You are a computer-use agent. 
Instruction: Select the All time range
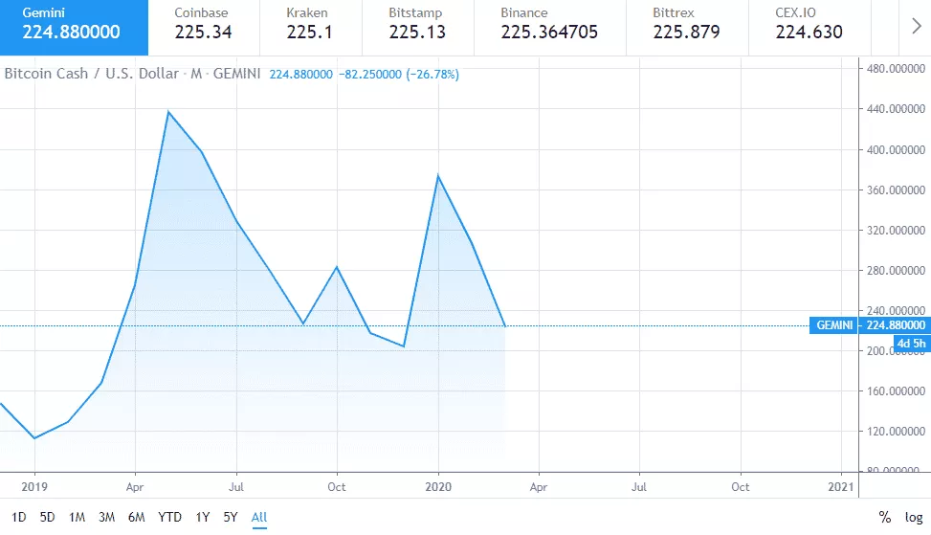(x=259, y=518)
